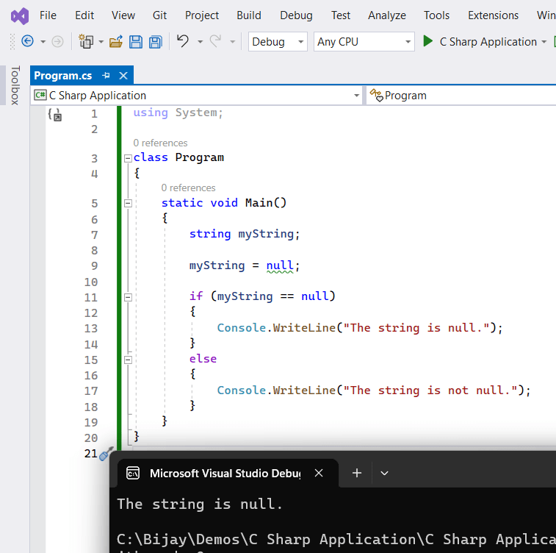Click the Visual Studio logo icon
Viewport: 556px width, 553px height.
click(x=20, y=15)
